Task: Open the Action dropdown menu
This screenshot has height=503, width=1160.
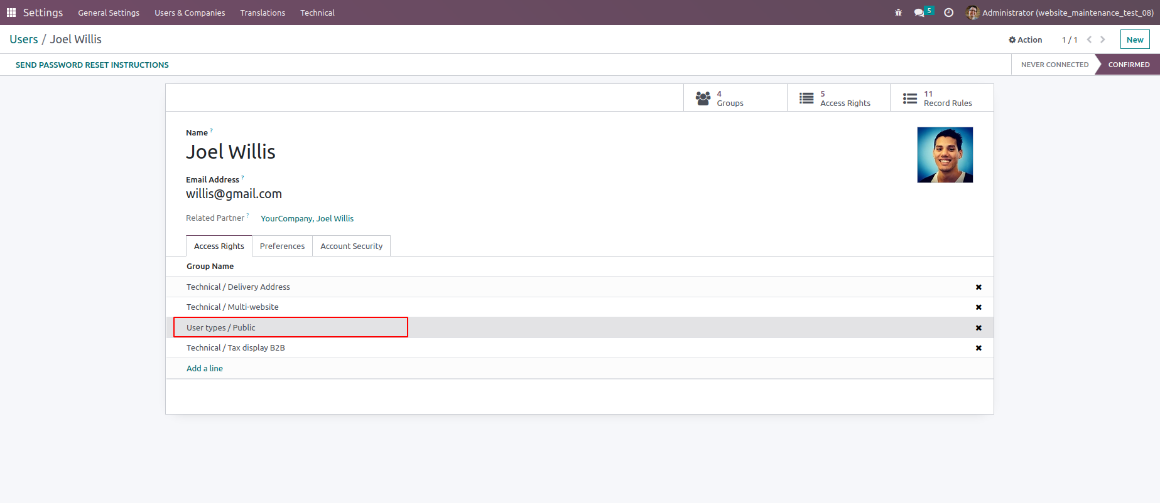Action: click(1026, 40)
